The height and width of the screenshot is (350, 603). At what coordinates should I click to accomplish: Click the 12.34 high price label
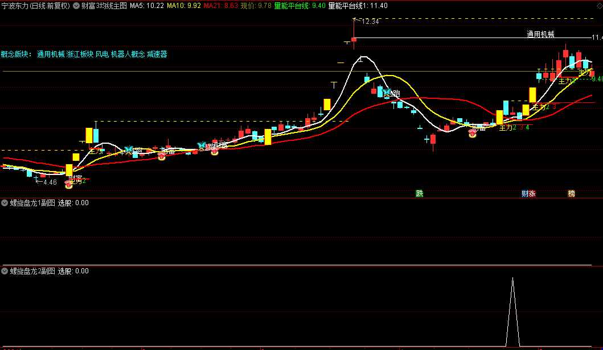coord(370,22)
